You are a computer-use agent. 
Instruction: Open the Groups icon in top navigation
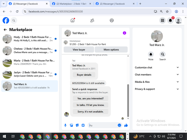pos(111,21)
